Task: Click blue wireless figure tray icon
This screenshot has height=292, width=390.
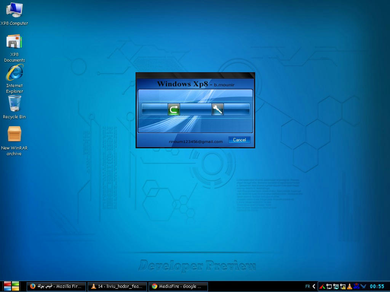Action: point(356,286)
